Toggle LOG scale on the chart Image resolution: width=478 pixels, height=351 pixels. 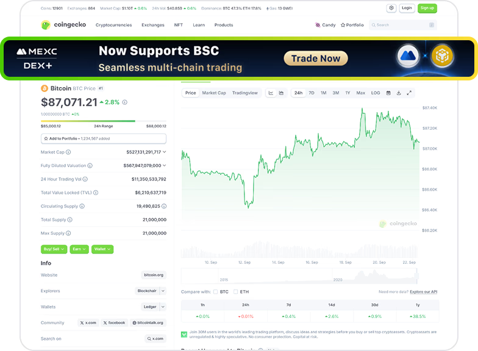click(376, 93)
